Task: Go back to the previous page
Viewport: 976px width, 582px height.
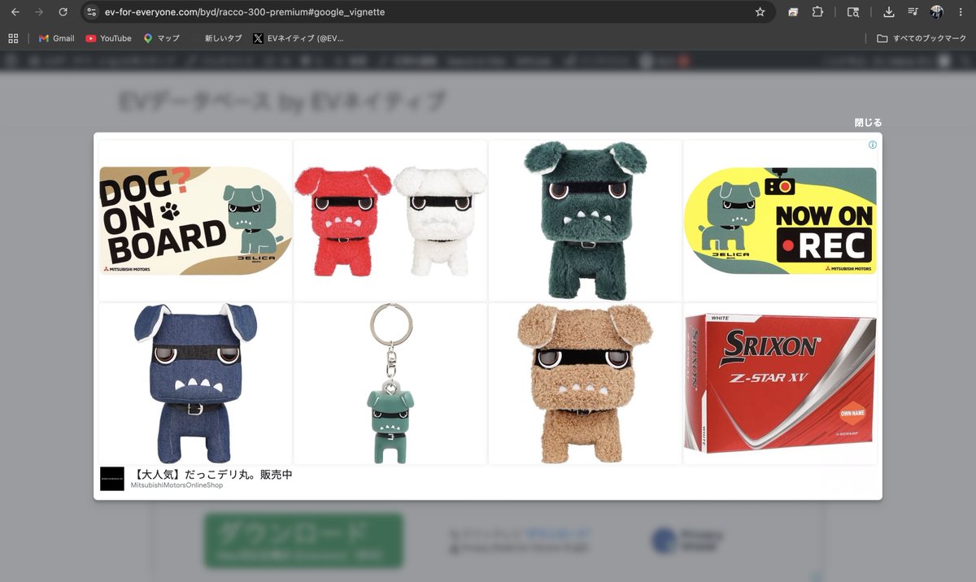Action: pyautogui.click(x=15, y=12)
